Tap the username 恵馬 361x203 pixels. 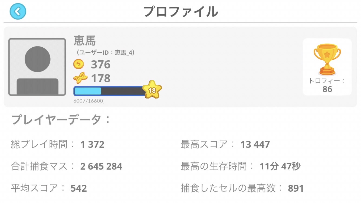(x=85, y=41)
